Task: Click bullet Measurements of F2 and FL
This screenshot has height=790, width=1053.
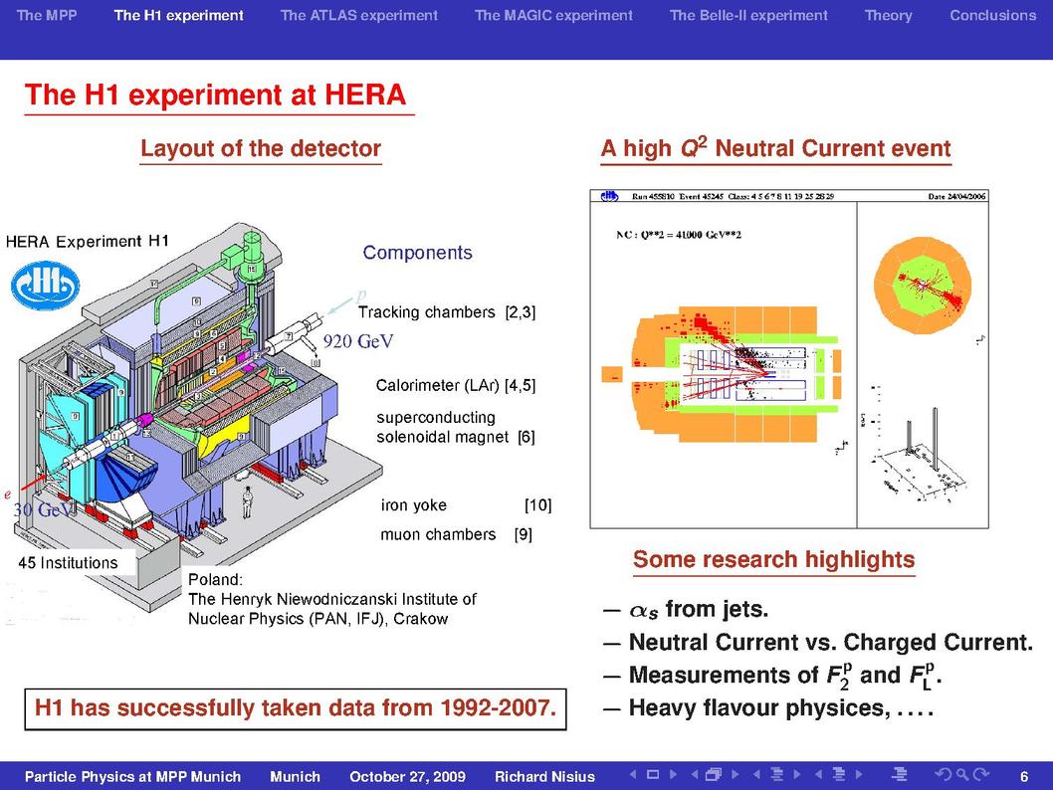Action: 785,676
